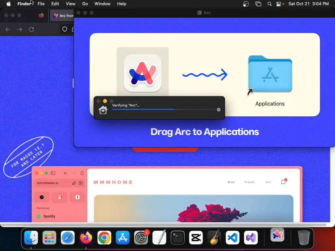Open the Apple menu
335x251 pixels.
pos(9,4)
